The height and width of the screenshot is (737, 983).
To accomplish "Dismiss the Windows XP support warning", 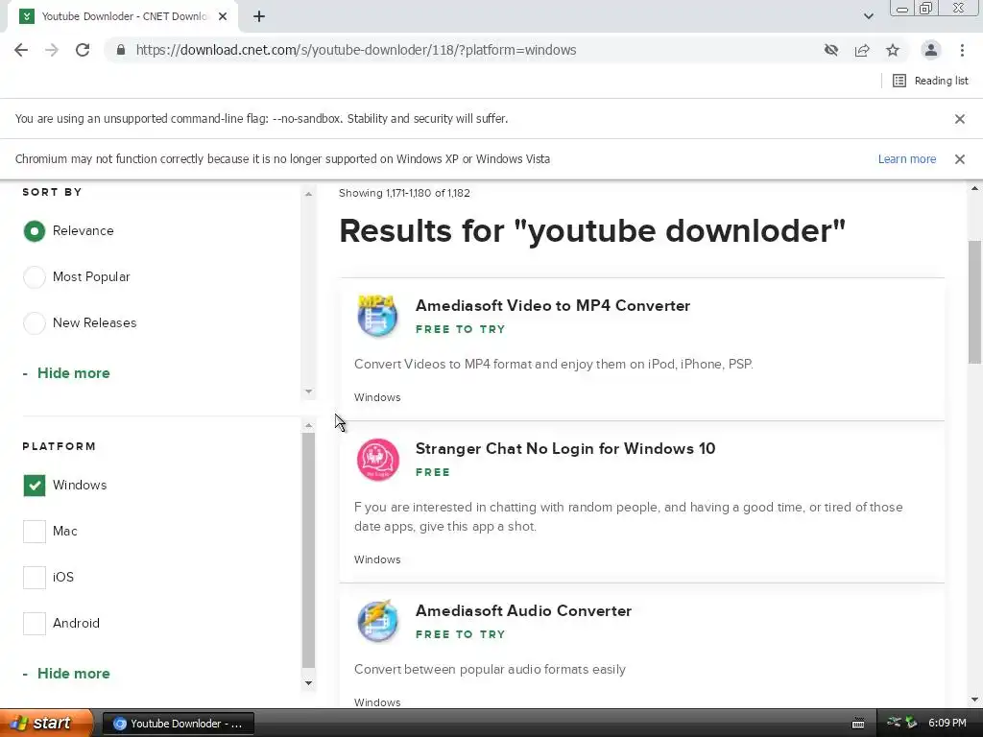I will point(960,159).
